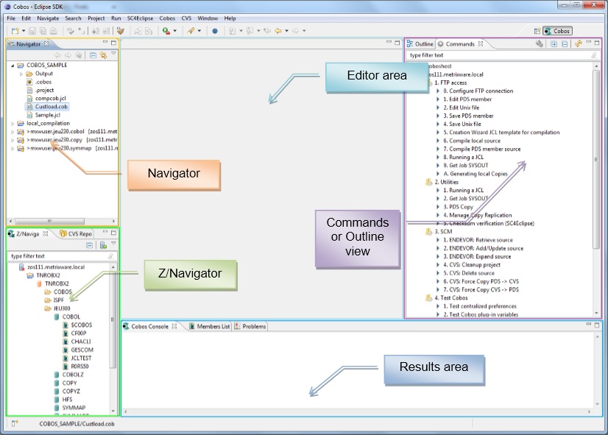
Task: Expand the Output folder in Navigator
Action: pos(21,74)
